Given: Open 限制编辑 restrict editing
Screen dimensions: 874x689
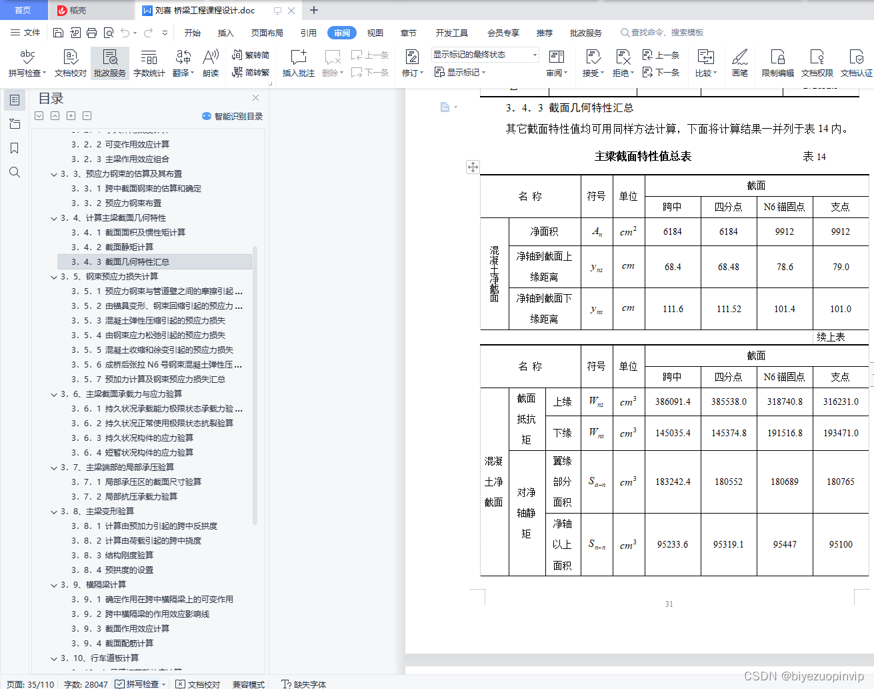Looking at the screenshot, I should click(x=777, y=63).
